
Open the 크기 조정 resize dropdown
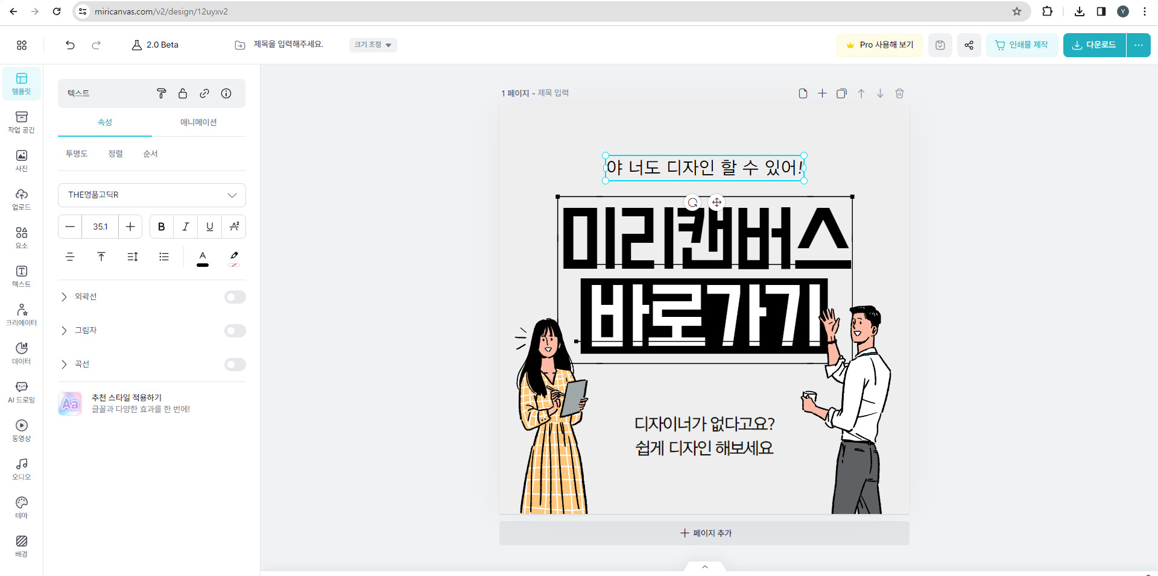[373, 45]
